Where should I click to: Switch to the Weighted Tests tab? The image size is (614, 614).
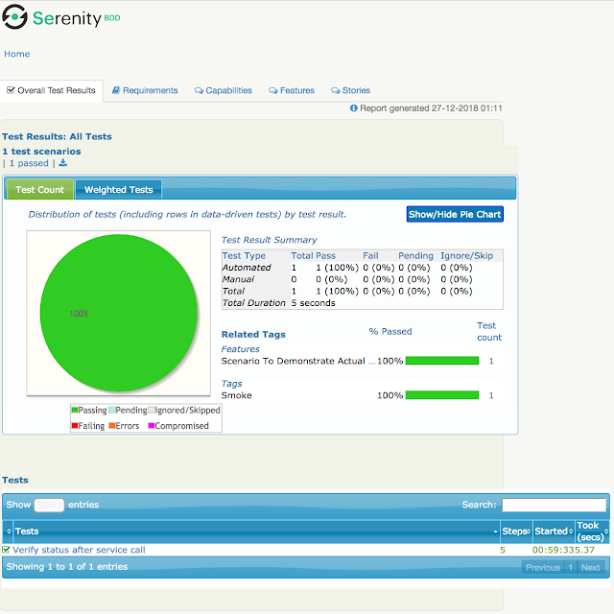pyautogui.click(x=119, y=190)
